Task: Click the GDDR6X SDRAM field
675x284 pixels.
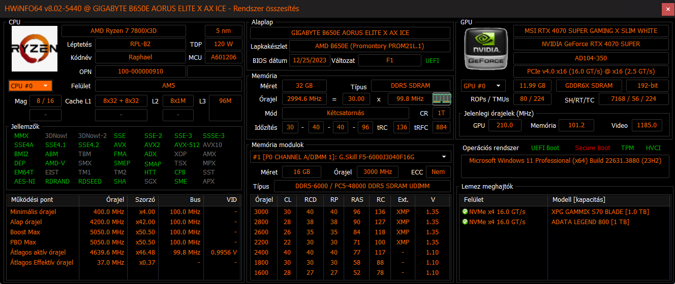Action: point(589,86)
